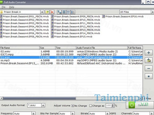Click the horizontal scrollbar thumb in file list
154x115 pixels.
coord(39,98)
